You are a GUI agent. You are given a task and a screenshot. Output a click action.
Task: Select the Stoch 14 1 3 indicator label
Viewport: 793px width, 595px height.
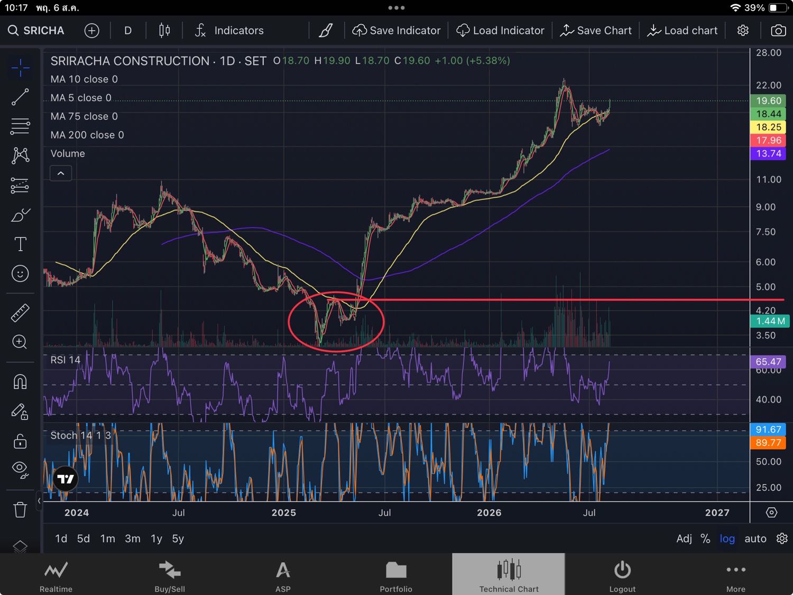81,435
